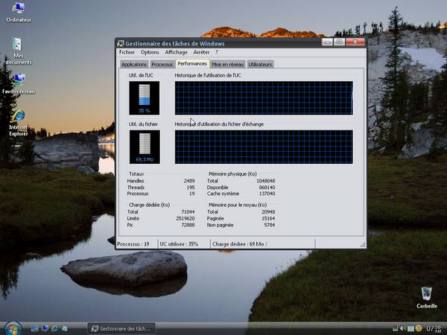Click the CPU usage history graph
Viewport: 447px width, 335px height.
pyautogui.click(x=264, y=98)
